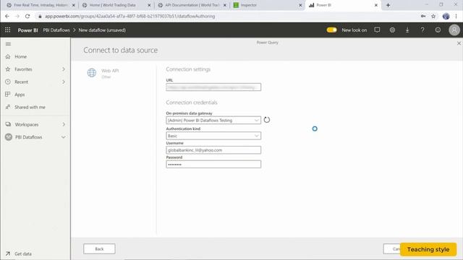The image size is (463, 260).
Task: Open Workspaces in the sidebar
Action: 27,125
